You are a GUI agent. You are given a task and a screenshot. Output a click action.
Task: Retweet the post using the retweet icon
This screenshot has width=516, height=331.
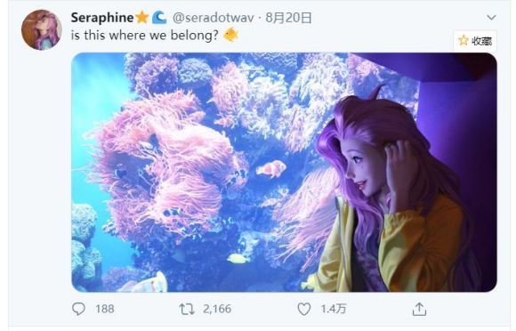[187, 309]
